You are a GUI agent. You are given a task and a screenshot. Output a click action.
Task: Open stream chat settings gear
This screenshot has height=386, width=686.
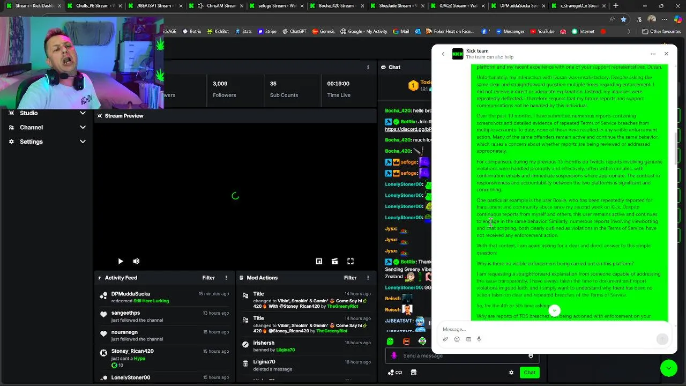click(511, 373)
